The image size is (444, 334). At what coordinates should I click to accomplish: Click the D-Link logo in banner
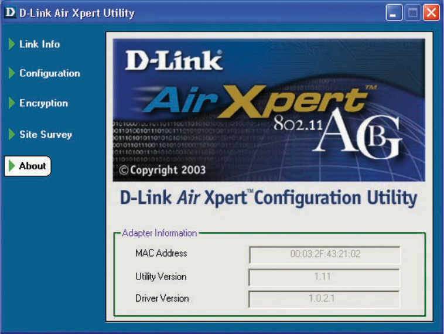click(x=173, y=60)
